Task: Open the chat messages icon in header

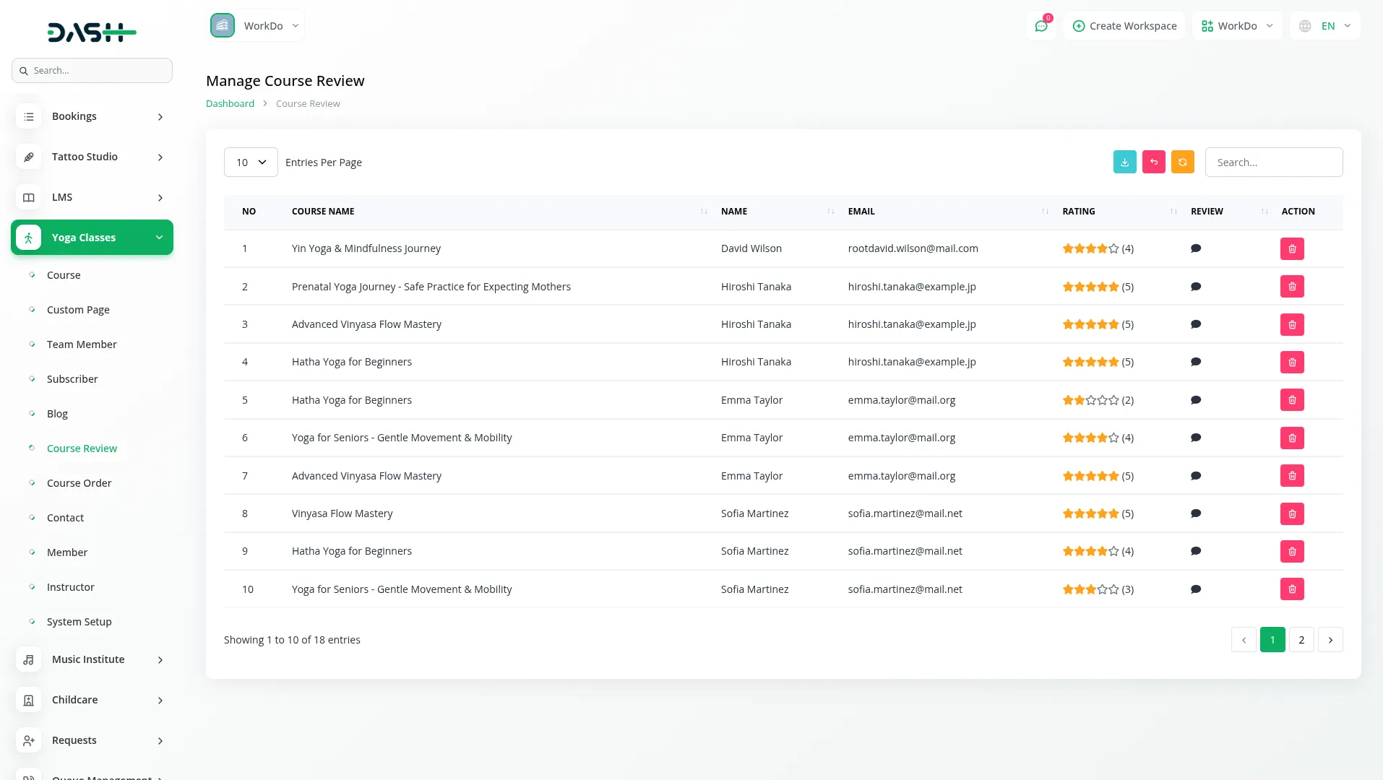Action: point(1041,26)
